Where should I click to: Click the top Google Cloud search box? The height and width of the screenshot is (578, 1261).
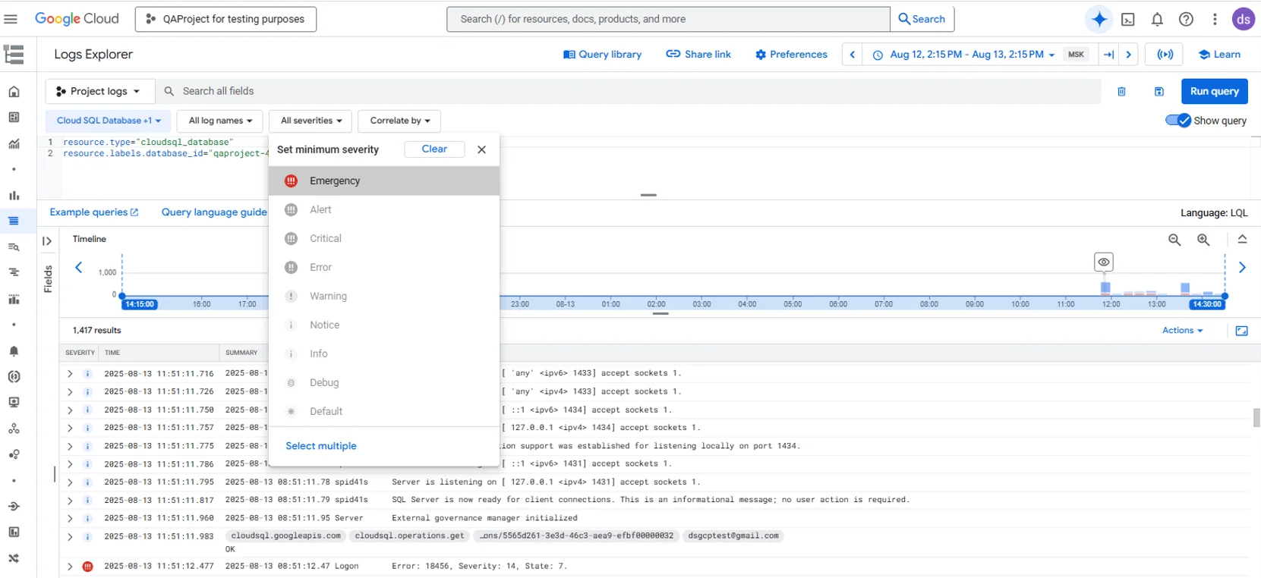668,19
